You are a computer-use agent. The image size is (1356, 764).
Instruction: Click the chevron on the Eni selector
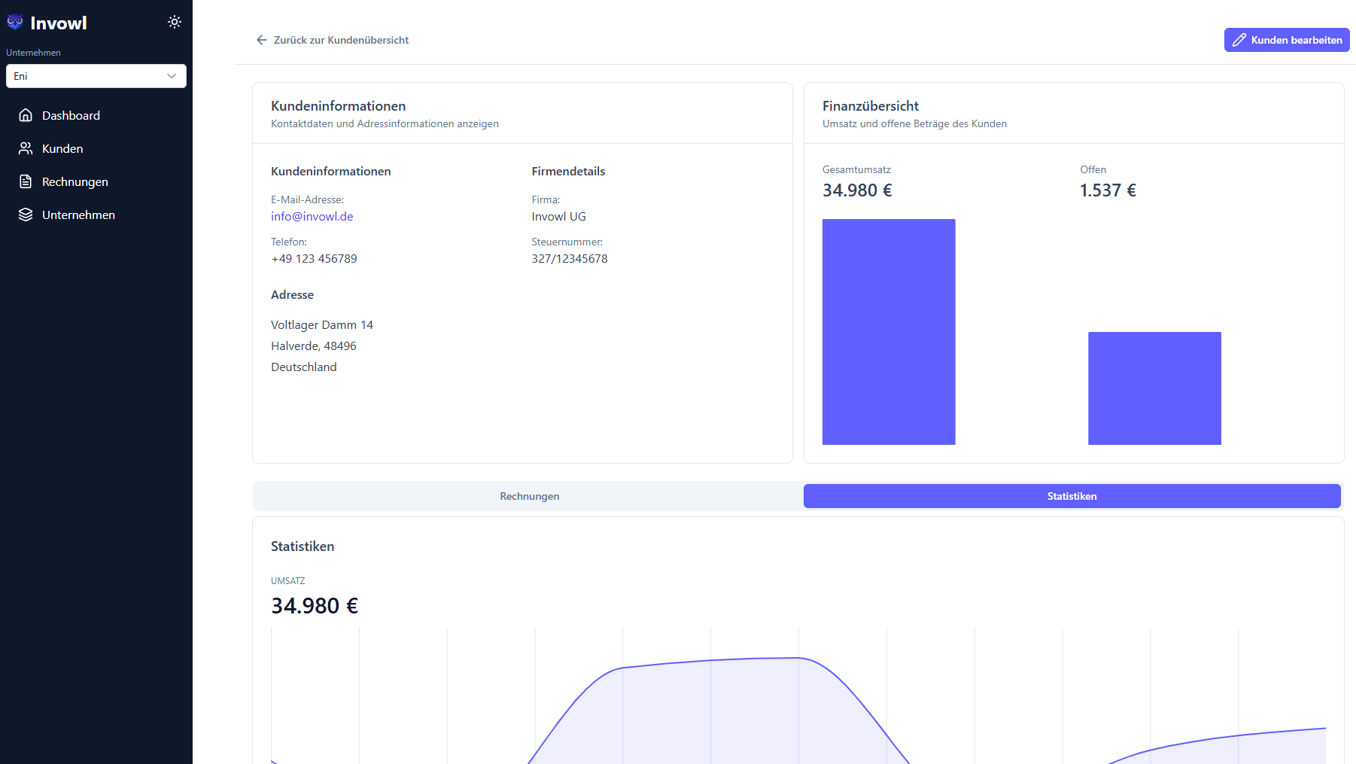pos(171,76)
